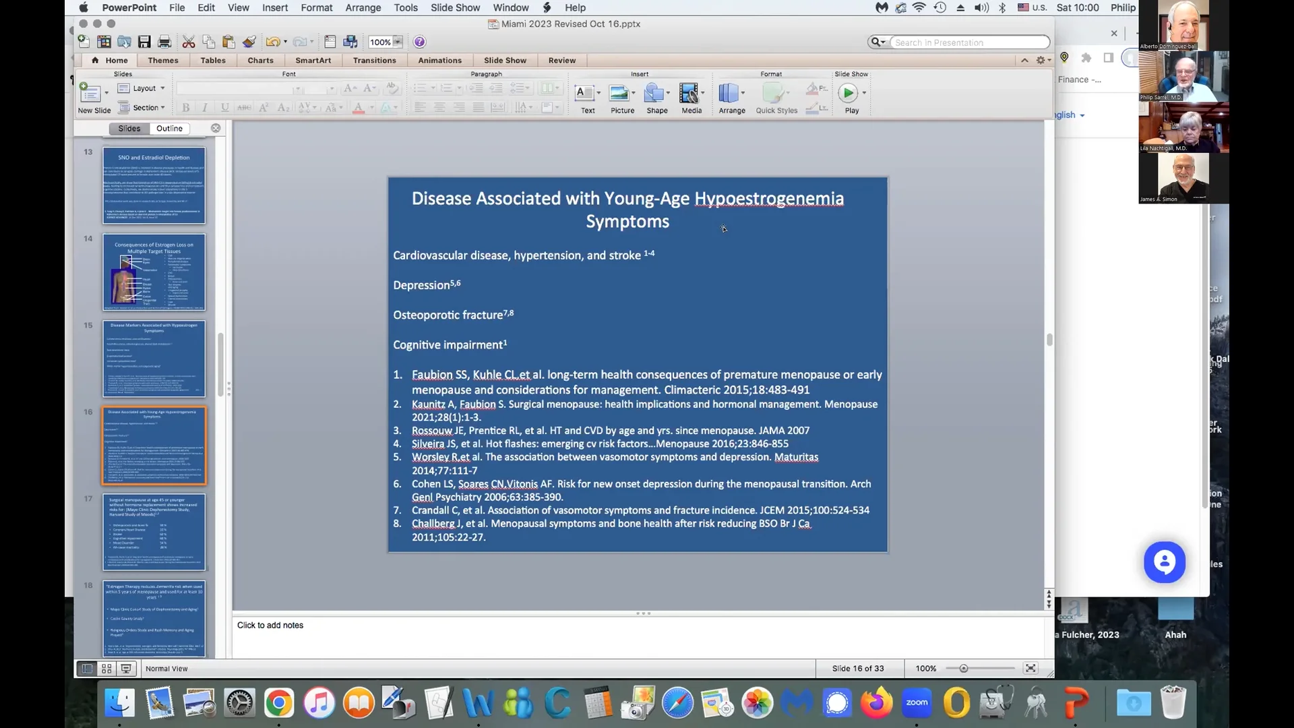Click the presenter view icon in status bar

[x=126, y=669]
